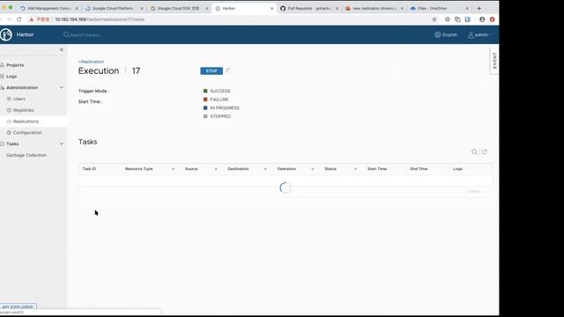Open Logs in the sidebar
The image size is (564, 317).
(x=11, y=77)
